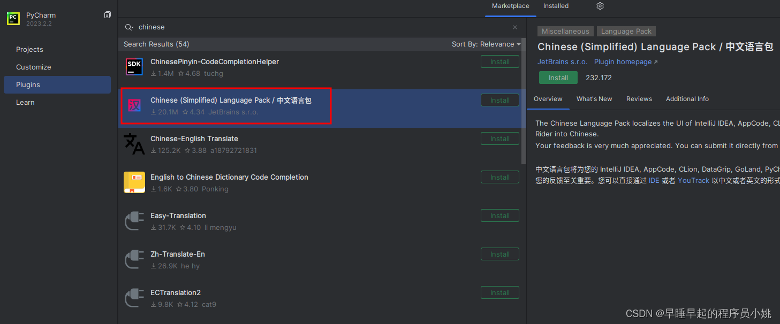Switch to the Installed tab
780x324 pixels.
pyautogui.click(x=556, y=6)
